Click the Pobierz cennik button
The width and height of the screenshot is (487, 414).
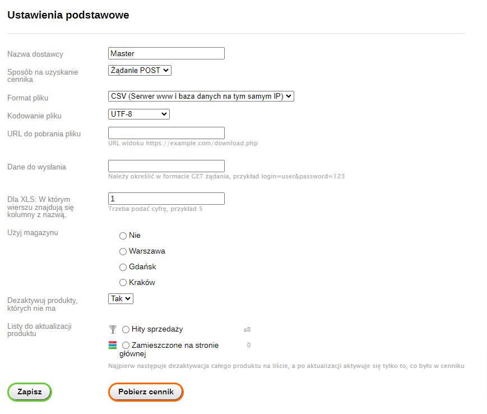click(x=146, y=392)
